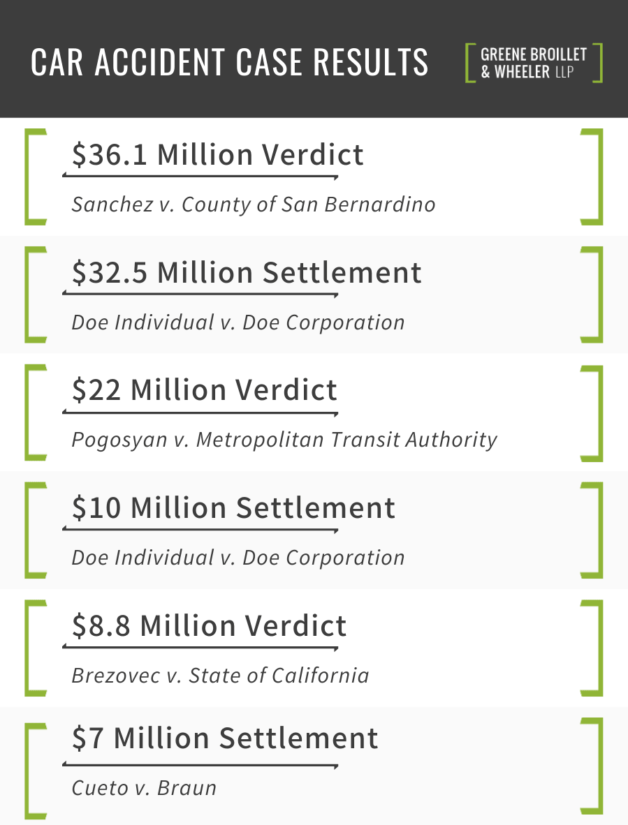The height and width of the screenshot is (825, 628).
Task: Open the Brezovec v. State of California case
Action: coord(220,676)
